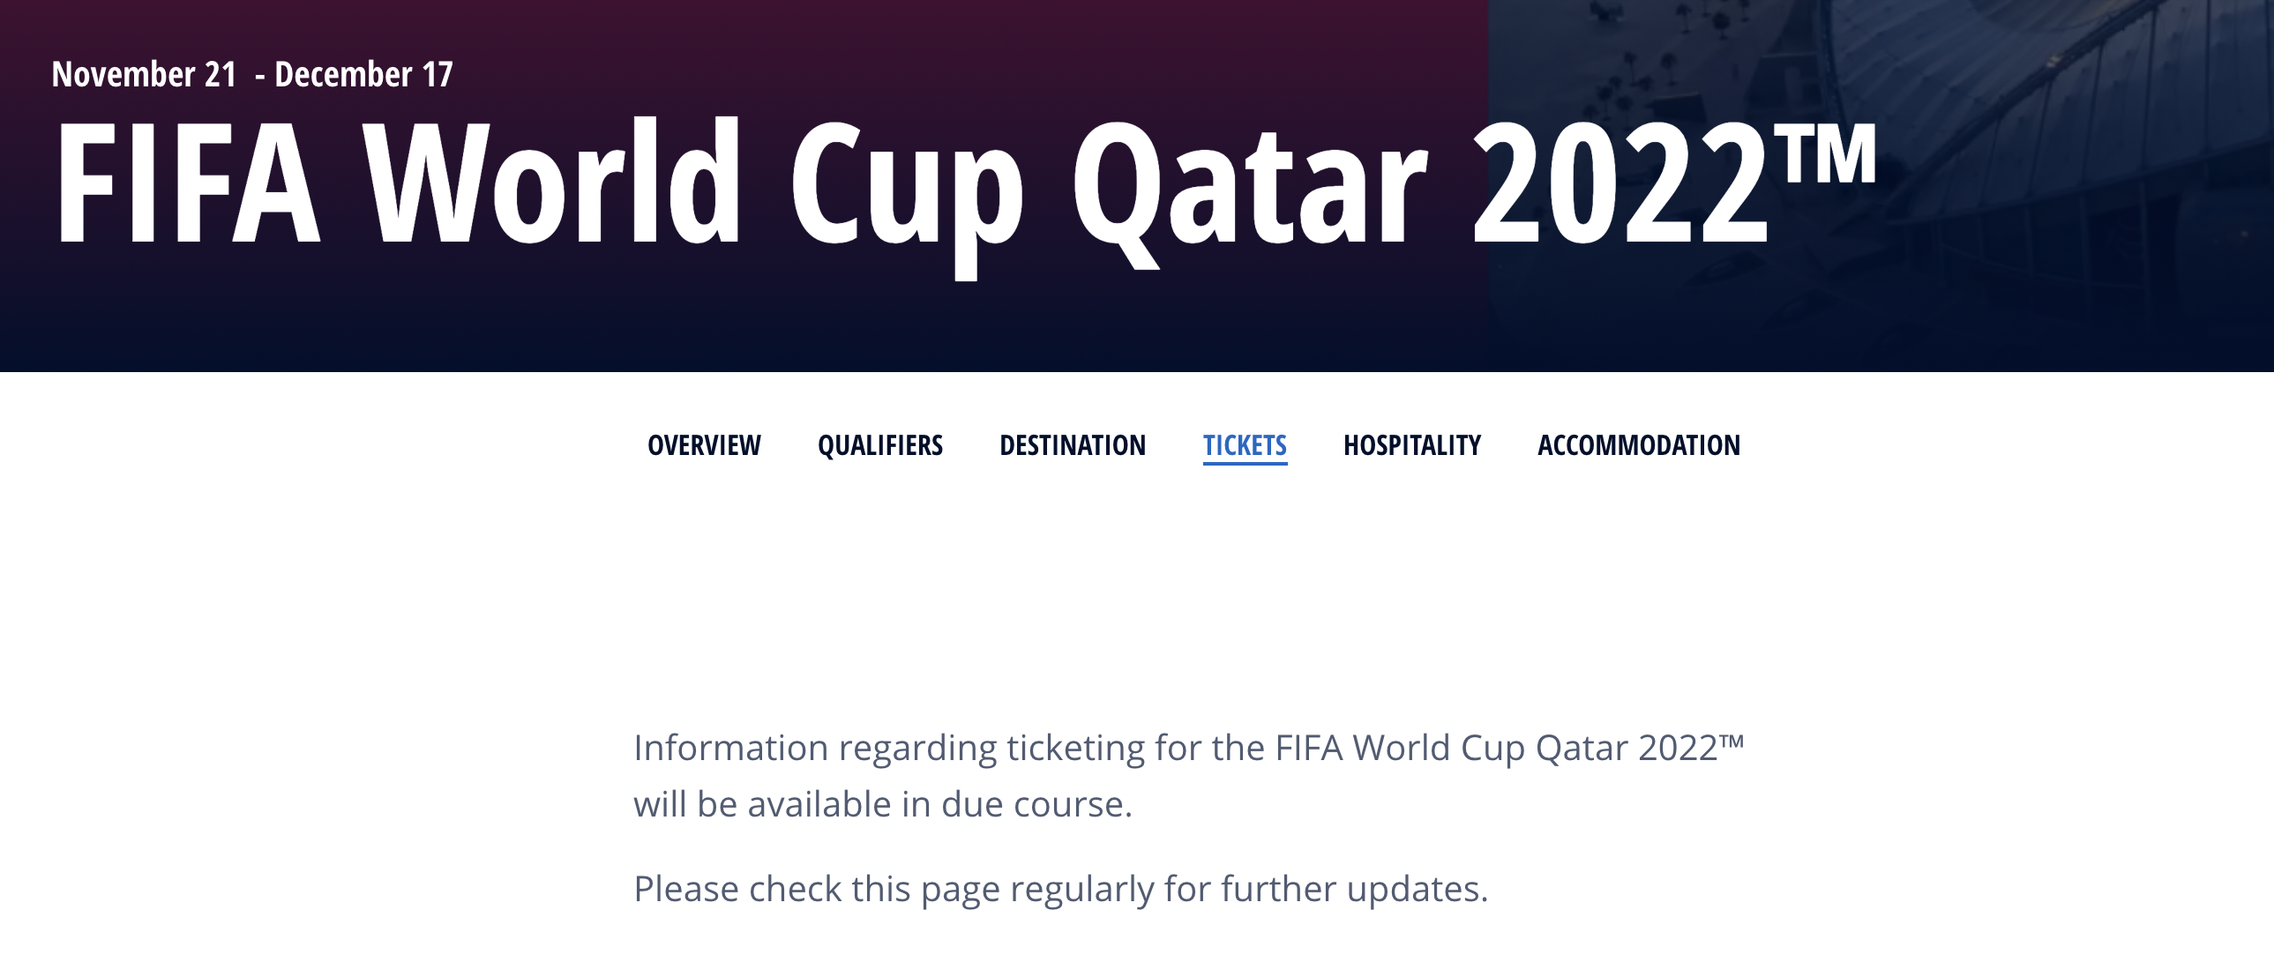This screenshot has width=2274, height=977.
Task: Open the Accommodation tab
Action: click(x=1638, y=444)
